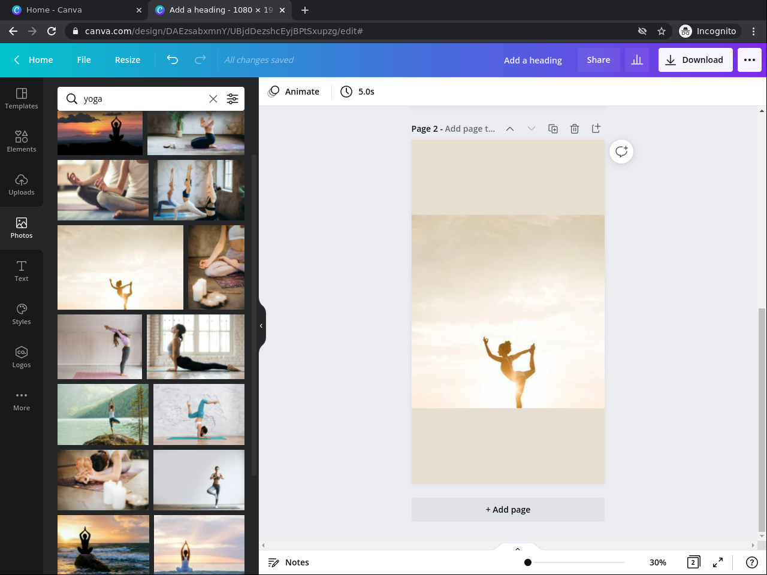767x575 pixels.
Task: Go back to Home
Action: click(x=34, y=60)
